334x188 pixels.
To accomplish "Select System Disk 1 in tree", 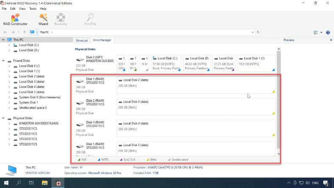I will (28, 103).
